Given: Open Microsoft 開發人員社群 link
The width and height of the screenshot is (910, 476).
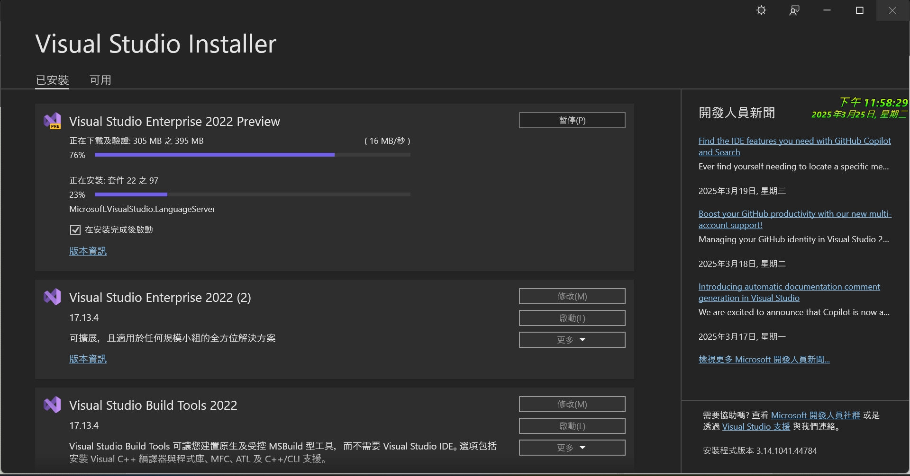Looking at the screenshot, I should coord(815,415).
